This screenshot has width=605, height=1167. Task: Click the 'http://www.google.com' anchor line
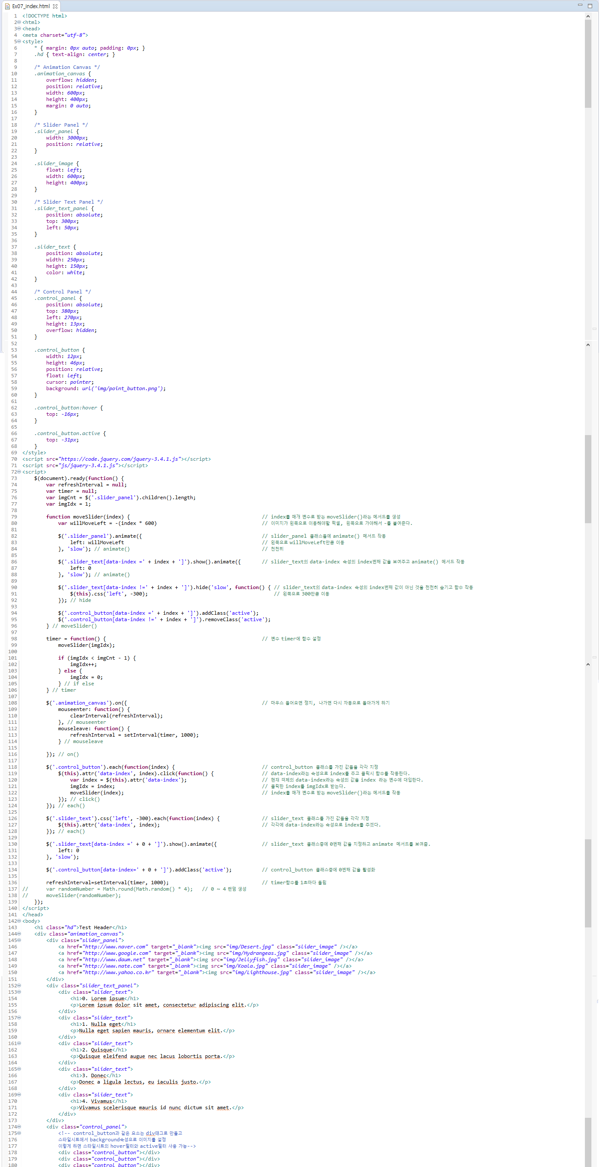point(215,953)
